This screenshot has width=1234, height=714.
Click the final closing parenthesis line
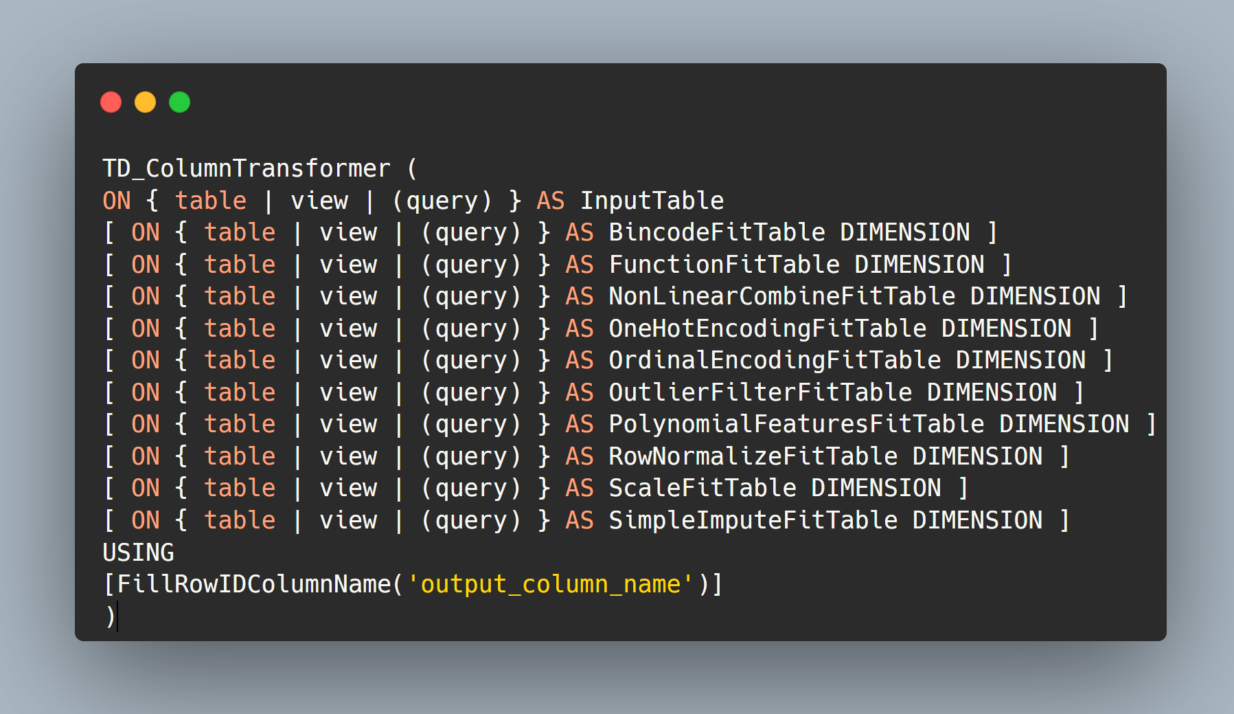pos(109,616)
